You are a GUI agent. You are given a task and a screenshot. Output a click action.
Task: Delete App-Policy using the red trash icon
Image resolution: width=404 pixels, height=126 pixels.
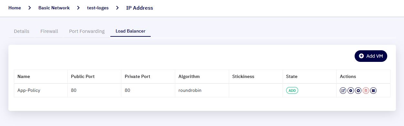366,91
